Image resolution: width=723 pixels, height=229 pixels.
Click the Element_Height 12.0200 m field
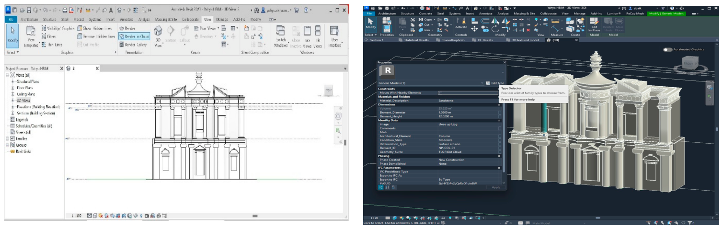click(467, 115)
